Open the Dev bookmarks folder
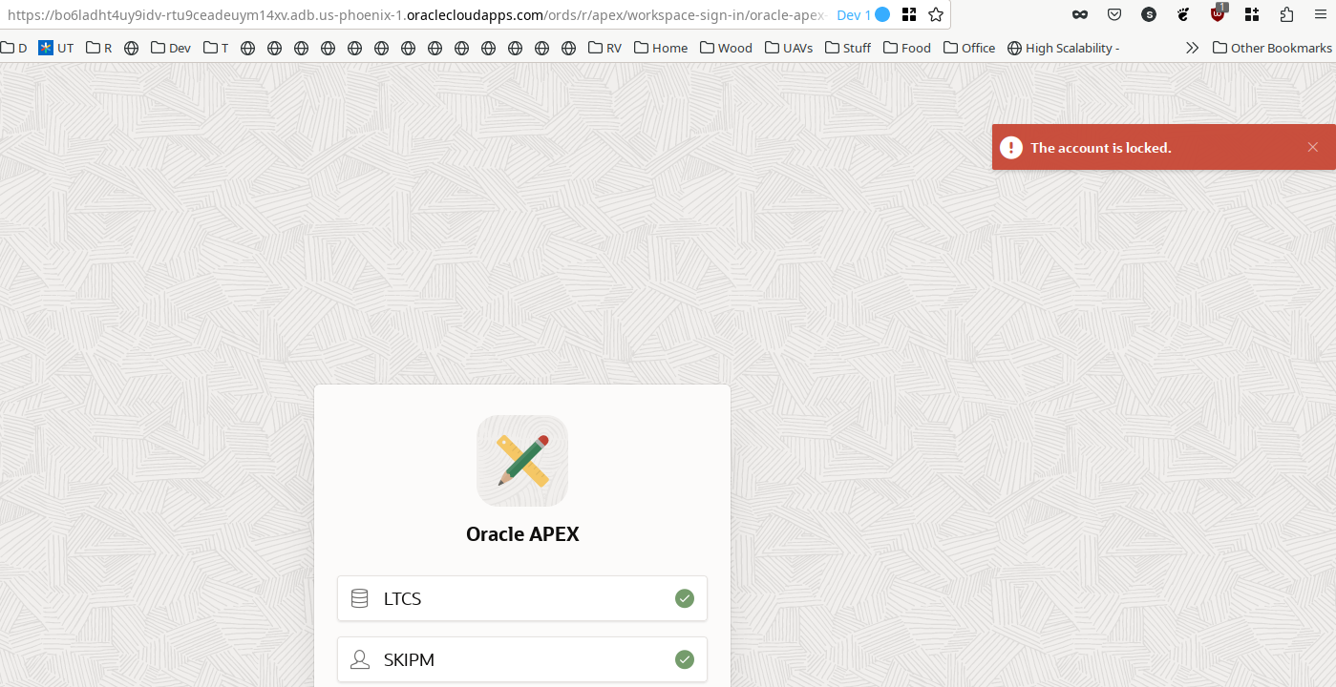 (x=171, y=48)
